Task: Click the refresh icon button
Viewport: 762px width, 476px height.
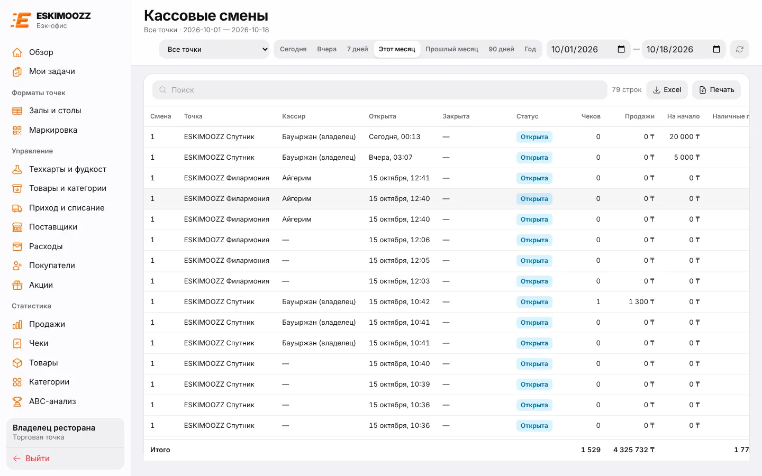Action: click(740, 49)
